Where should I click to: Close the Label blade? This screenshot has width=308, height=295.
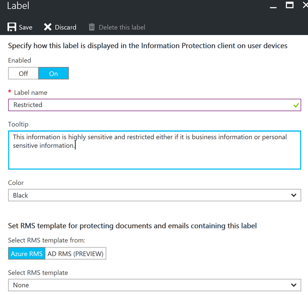click(x=305, y=5)
